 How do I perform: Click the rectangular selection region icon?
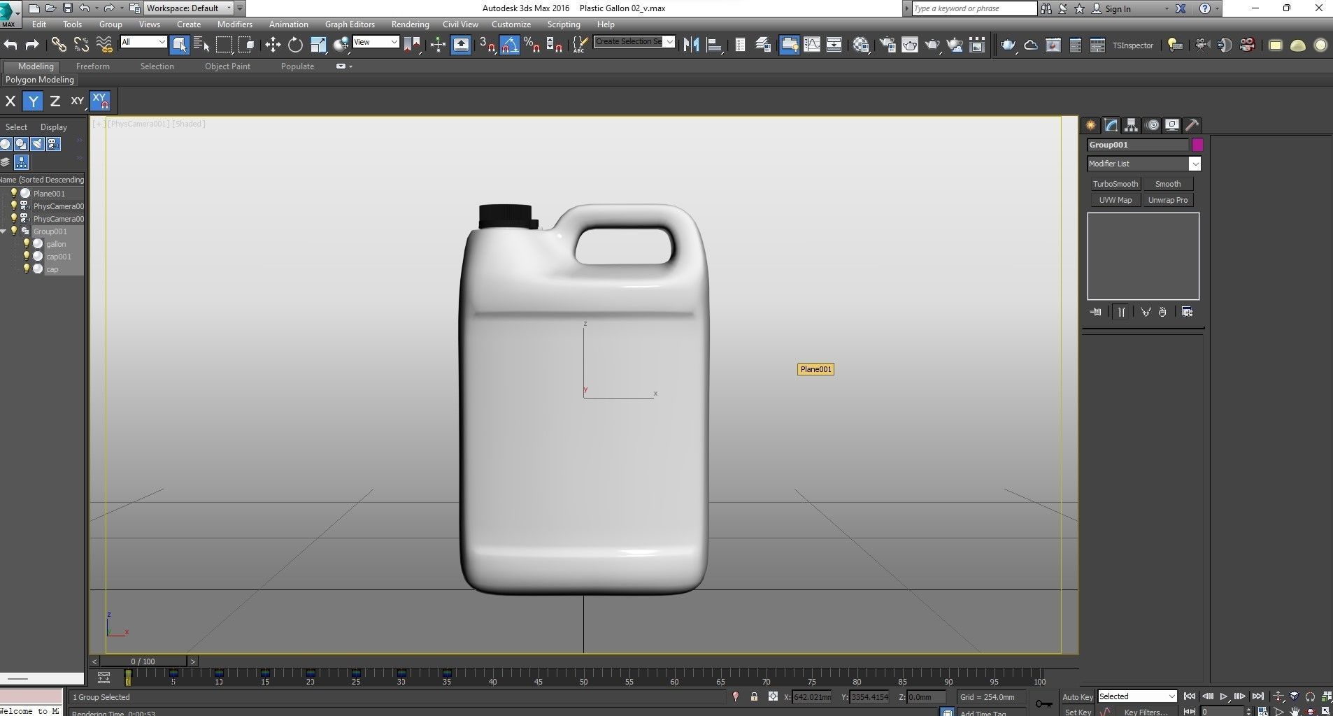(224, 45)
